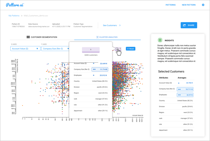The image size is (210, 141).
Task: Click the chevron arrow after See Customers
Action: (120, 25)
